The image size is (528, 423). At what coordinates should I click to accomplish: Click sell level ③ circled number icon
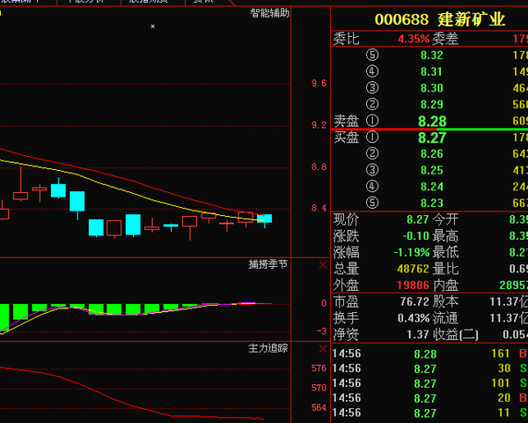(x=371, y=88)
